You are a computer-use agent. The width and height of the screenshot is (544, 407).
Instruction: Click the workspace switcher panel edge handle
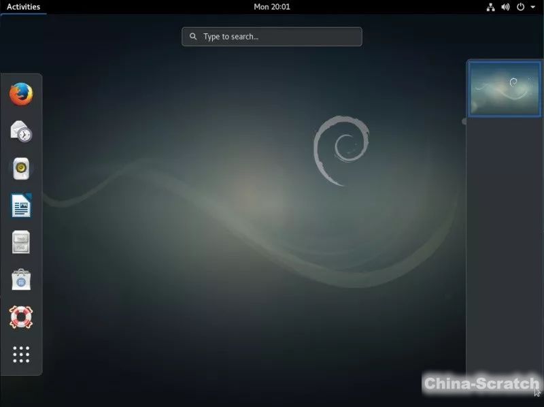464,121
